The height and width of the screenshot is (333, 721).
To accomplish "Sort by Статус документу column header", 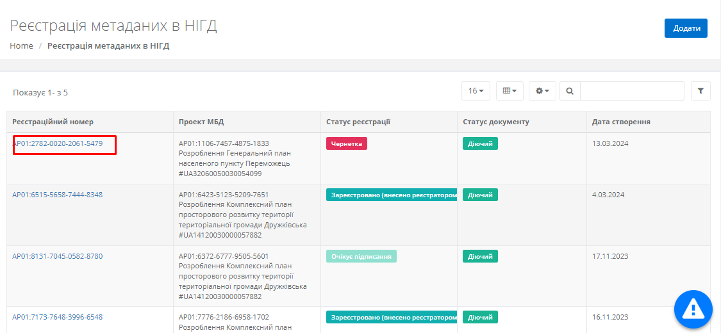I will [495, 122].
